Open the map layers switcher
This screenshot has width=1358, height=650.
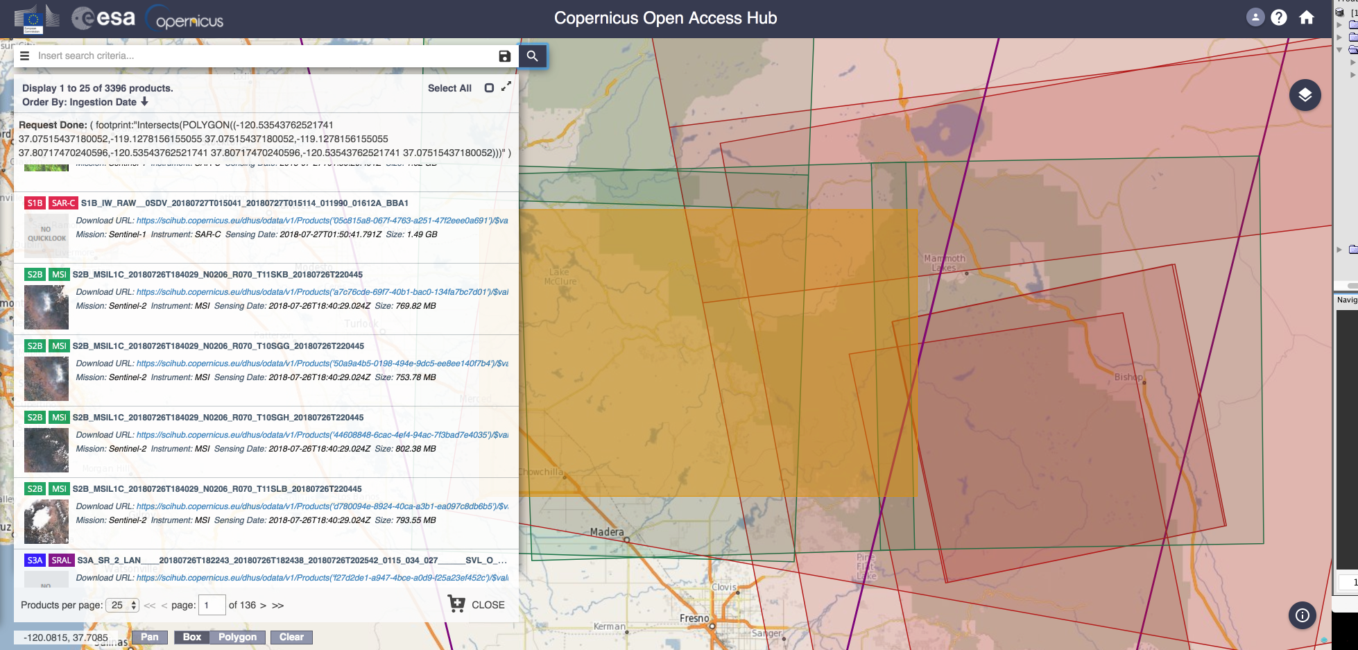click(1305, 95)
